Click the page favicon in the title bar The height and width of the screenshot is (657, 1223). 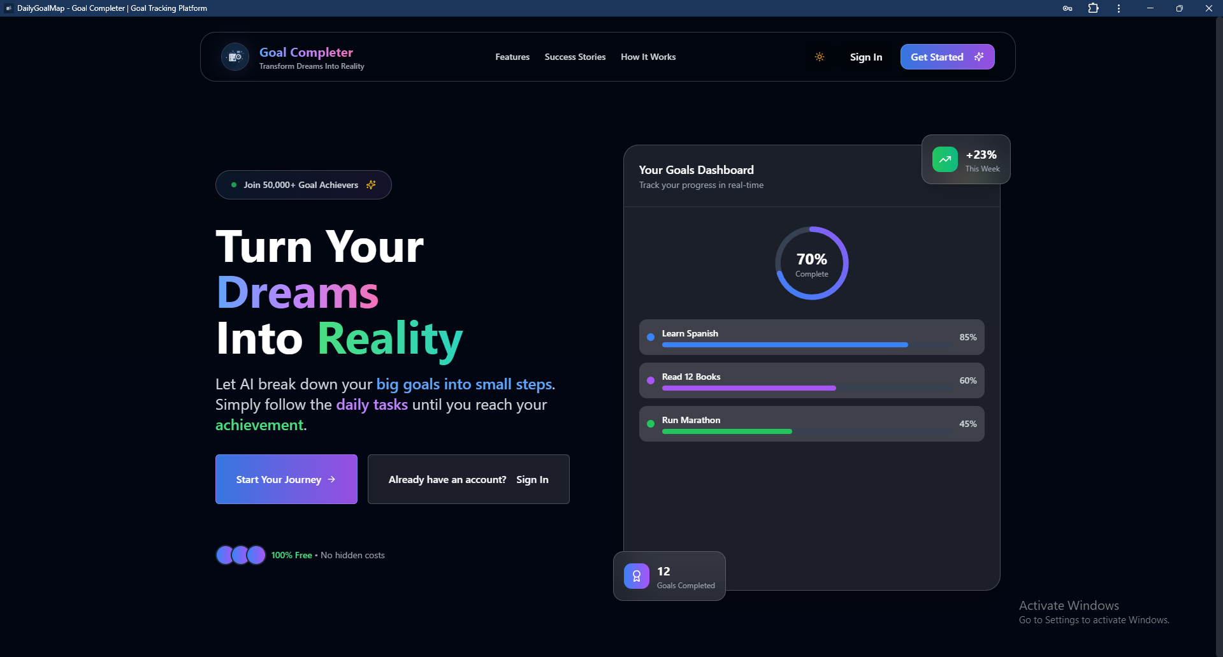pos(9,8)
